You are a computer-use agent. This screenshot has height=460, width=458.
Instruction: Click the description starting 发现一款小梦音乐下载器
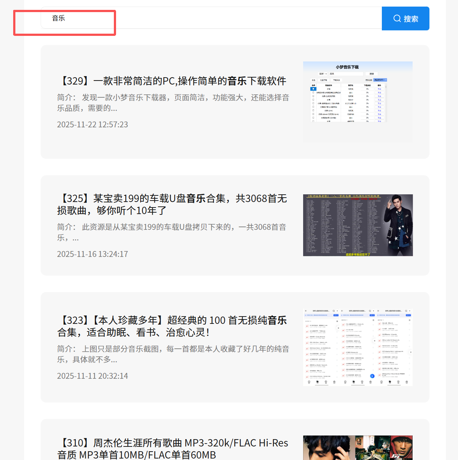[173, 103]
